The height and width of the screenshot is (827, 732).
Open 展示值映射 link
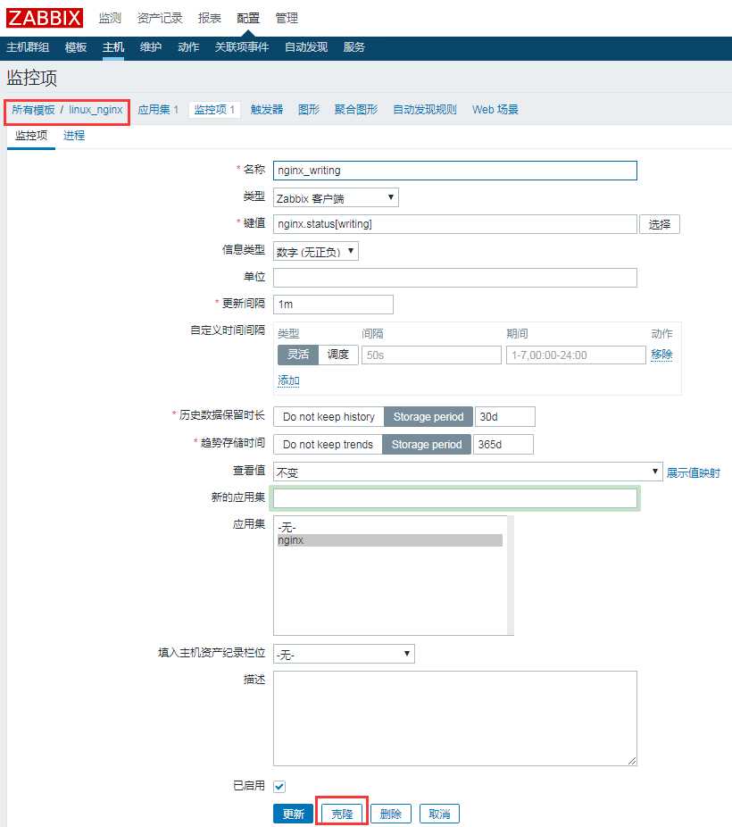[x=693, y=472]
